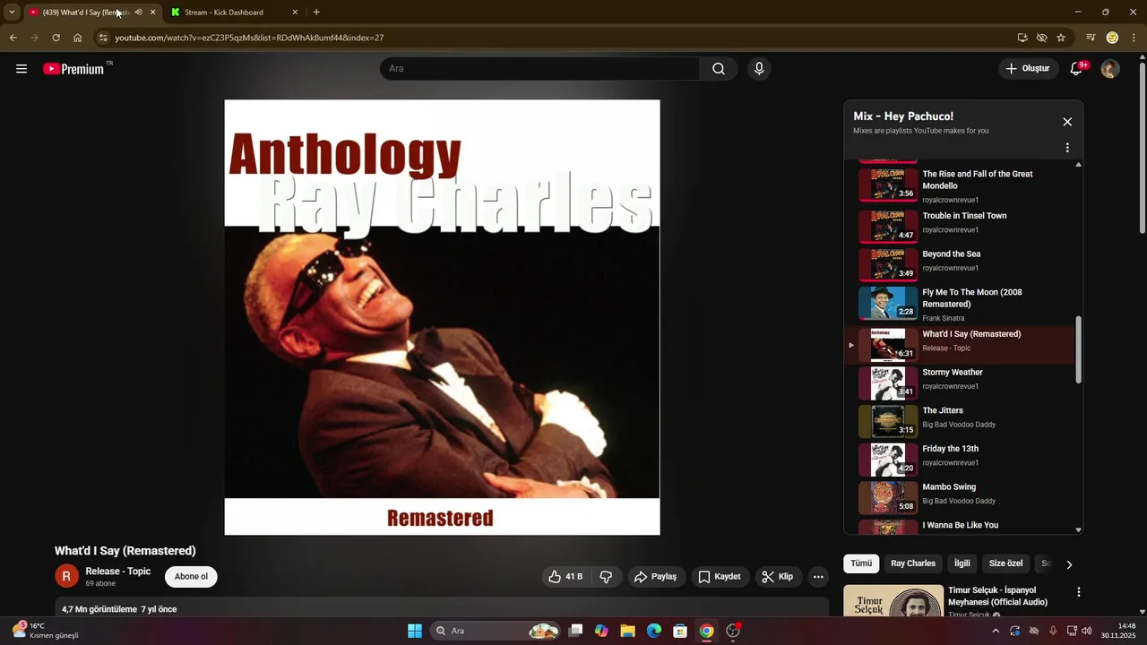
Task: Close the Stream - Kick Dashboard tab
Action: 295,13
